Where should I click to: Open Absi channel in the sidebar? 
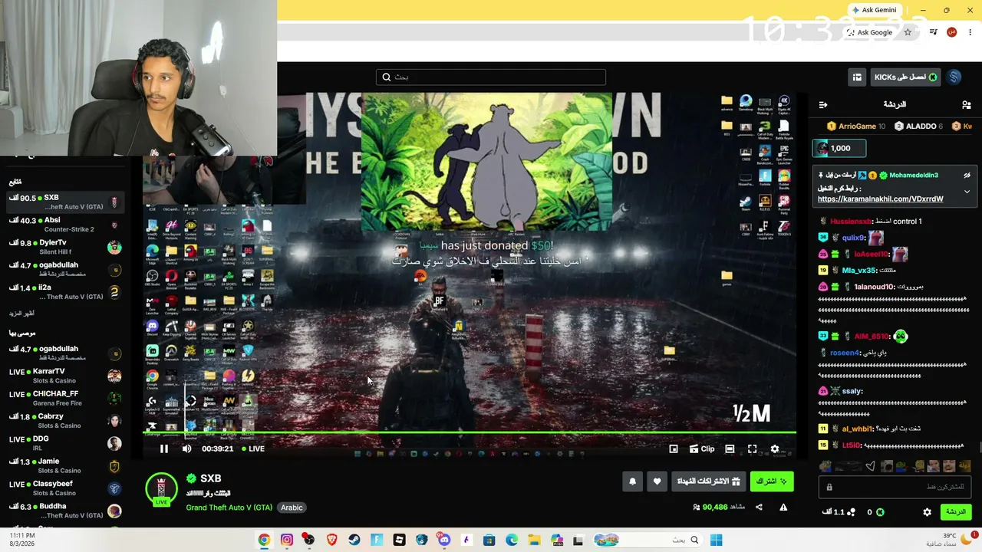pyautogui.click(x=65, y=225)
